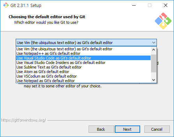Pick Visual Studio Code Insiders option
The height and width of the screenshot is (137, 174).
83,63
